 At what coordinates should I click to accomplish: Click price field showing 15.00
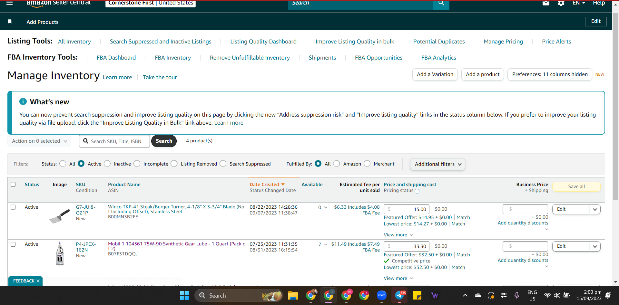tap(407, 209)
